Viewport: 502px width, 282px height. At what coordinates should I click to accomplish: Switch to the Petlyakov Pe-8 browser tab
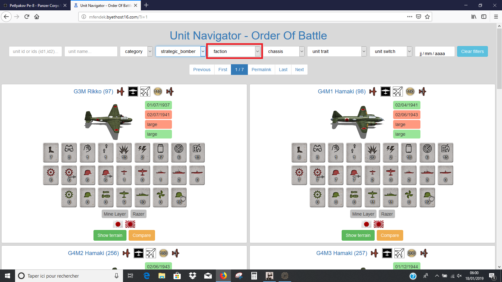[x=34, y=5]
